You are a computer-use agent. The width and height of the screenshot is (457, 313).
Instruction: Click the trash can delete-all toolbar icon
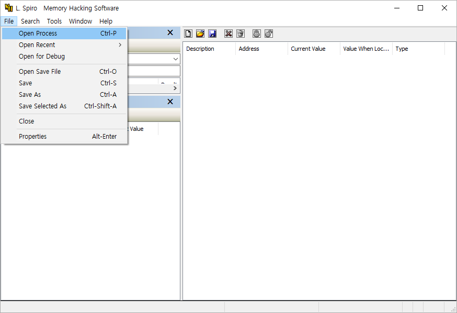(x=241, y=33)
